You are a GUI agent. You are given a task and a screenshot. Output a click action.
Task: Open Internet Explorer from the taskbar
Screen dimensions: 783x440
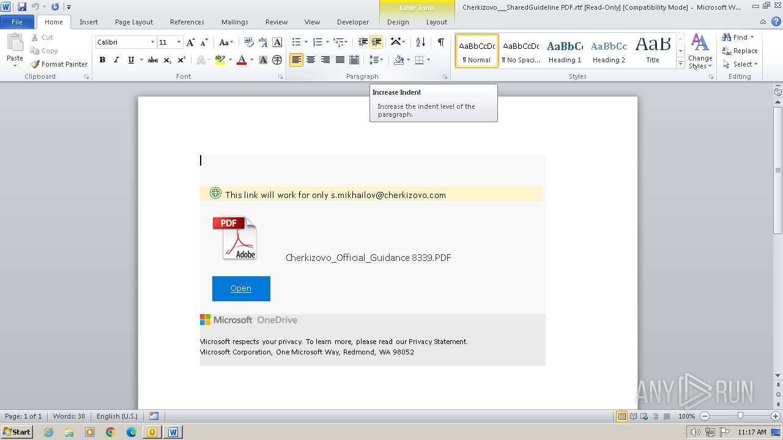(x=48, y=432)
